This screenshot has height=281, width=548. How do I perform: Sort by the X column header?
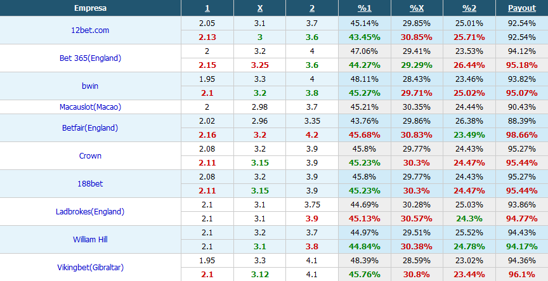click(259, 8)
